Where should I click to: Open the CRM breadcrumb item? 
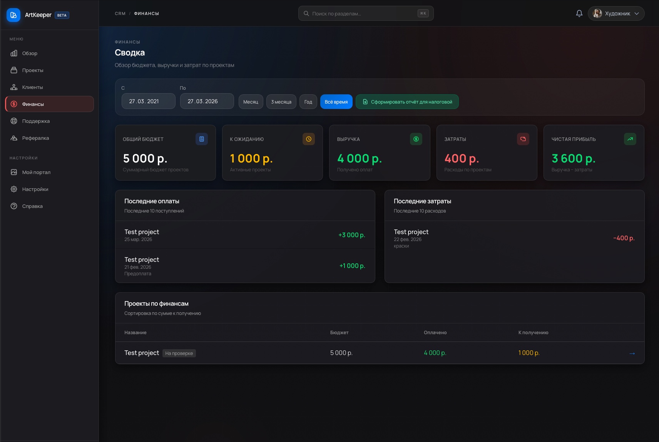point(120,13)
